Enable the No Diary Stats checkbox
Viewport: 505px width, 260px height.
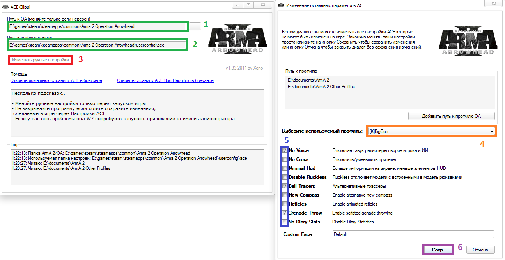285,222
